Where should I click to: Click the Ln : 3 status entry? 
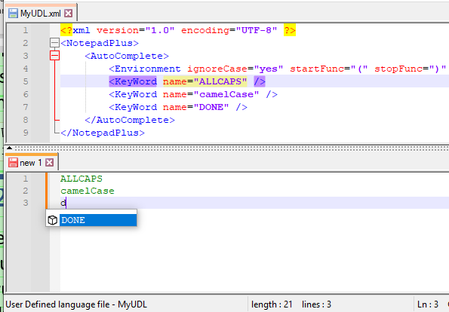click(428, 304)
